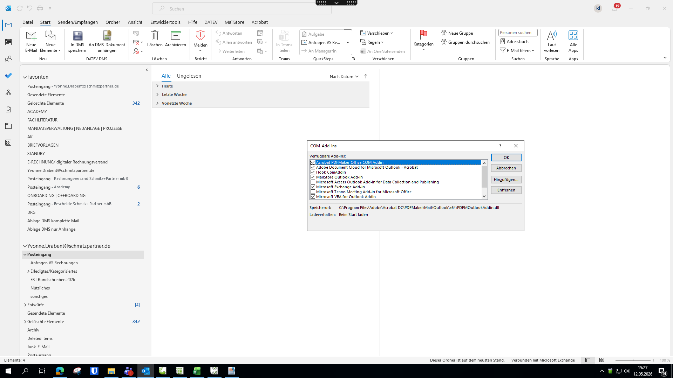The width and height of the screenshot is (673, 378).
Task: Reverse the sort order arrow
Action: coord(366,76)
